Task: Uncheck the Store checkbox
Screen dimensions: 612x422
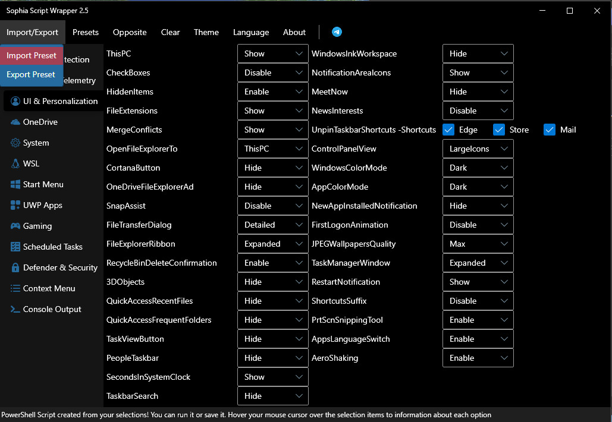Action: (499, 130)
